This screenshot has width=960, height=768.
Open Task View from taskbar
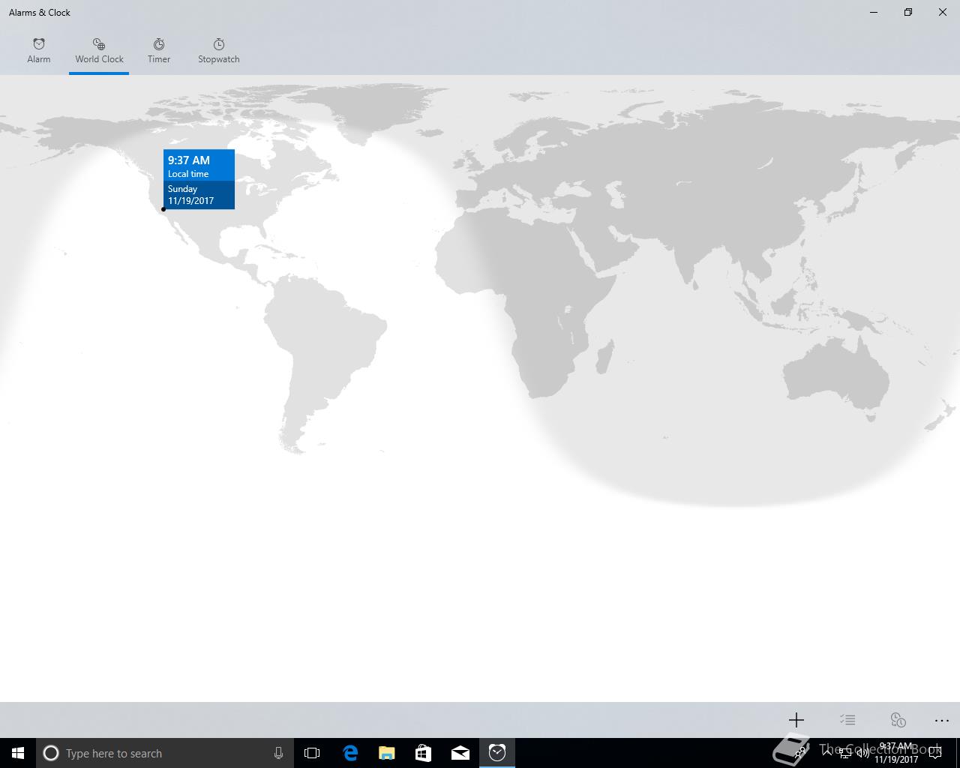[312, 753]
